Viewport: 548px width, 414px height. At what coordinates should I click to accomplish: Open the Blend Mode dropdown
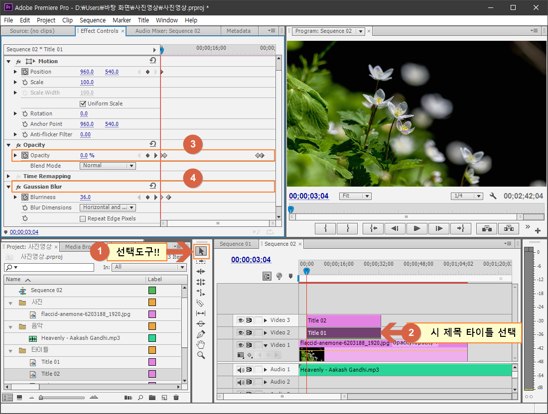pyautogui.click(x=108, y=166)
